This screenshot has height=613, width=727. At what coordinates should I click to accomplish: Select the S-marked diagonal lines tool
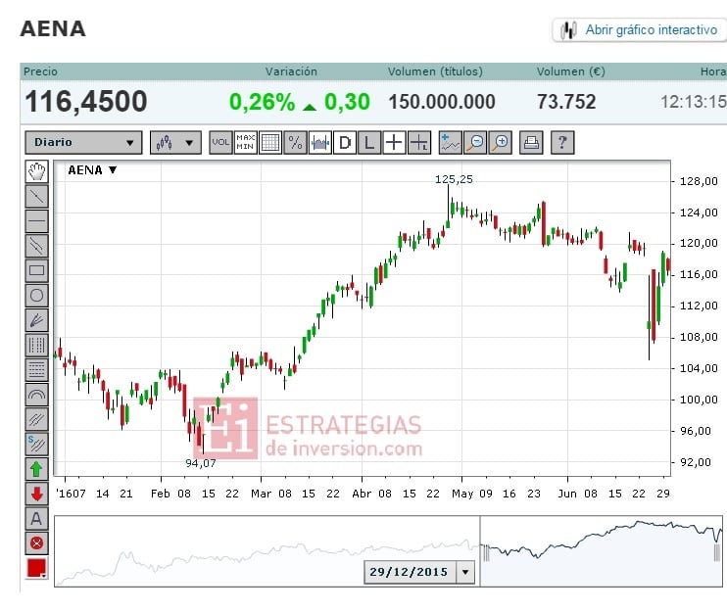36,444
